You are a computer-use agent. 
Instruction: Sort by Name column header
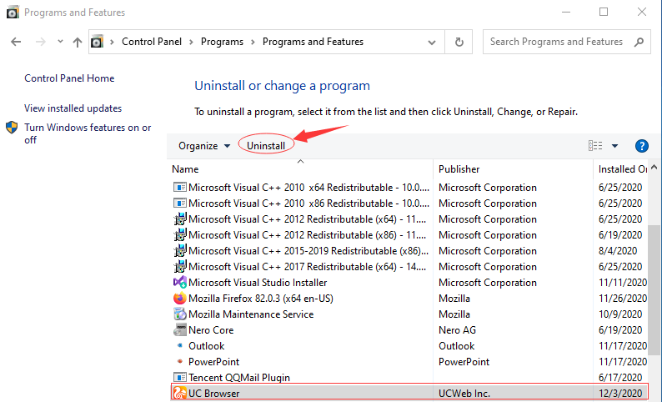coord(185,169)
